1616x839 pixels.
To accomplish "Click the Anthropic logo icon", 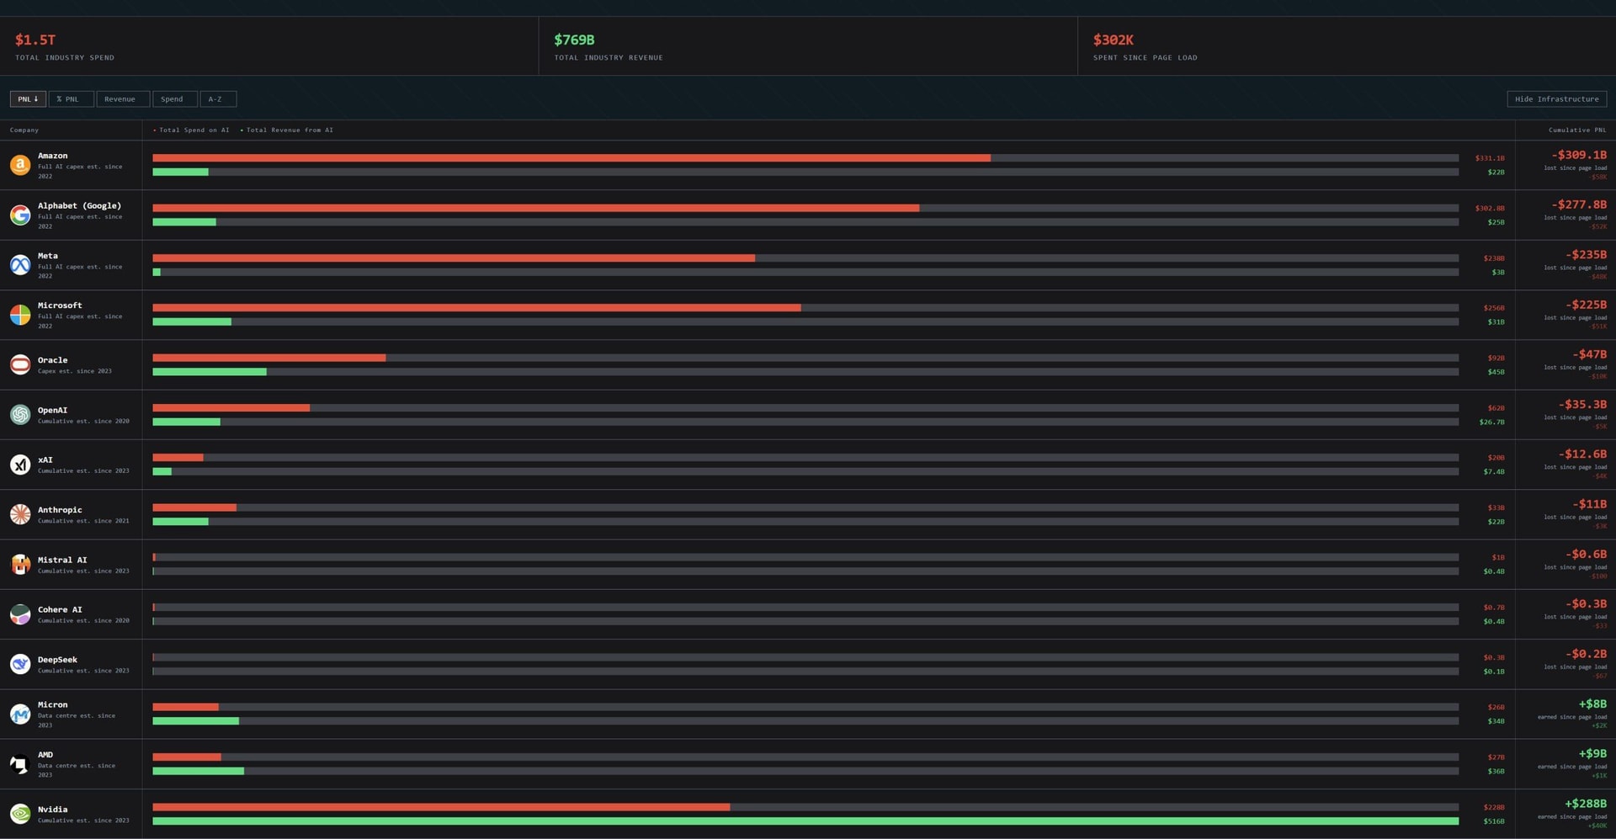I will point(20,514).
